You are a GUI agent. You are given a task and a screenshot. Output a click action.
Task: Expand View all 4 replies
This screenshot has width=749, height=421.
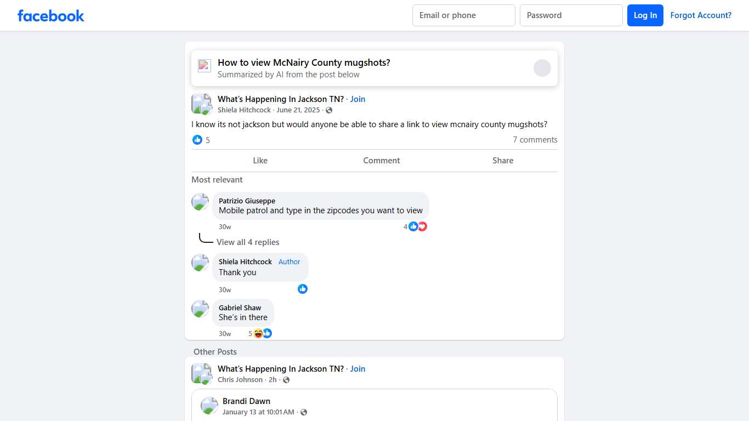pyautogui.click(x=248, y=242)
